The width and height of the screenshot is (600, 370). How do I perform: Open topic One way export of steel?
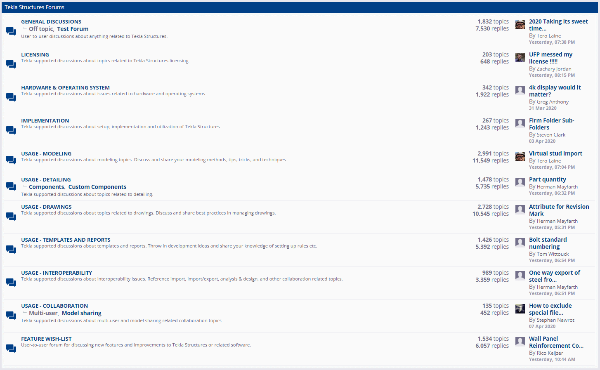click(555, 276)
